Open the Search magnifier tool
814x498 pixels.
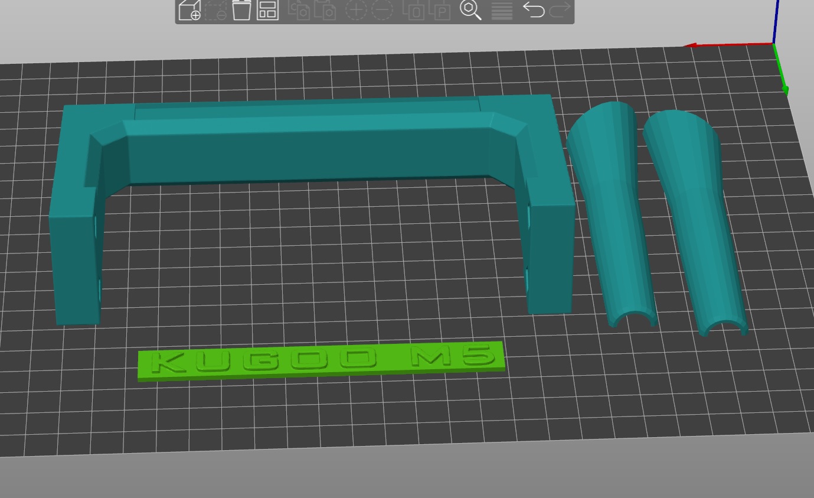(470, 10)
